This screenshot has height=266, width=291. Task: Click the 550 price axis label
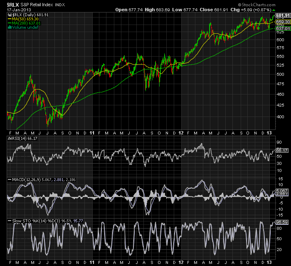tap(280, 56)
